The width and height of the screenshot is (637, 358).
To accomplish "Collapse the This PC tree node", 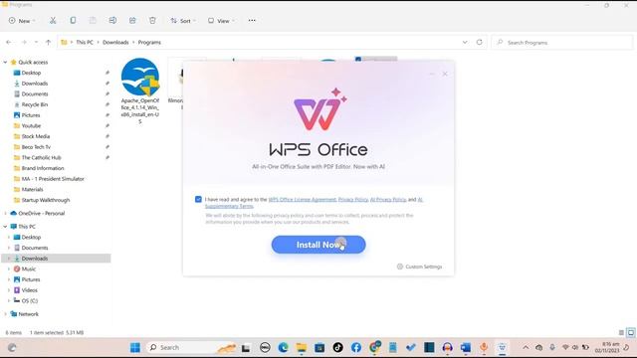I will (5, 227).
